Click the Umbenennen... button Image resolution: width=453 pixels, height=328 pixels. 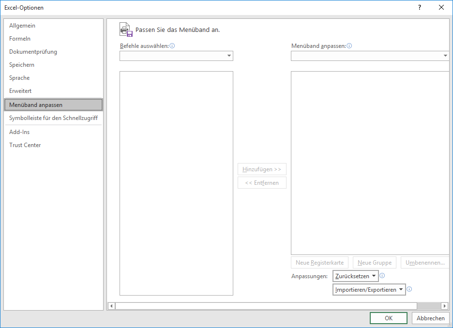coord(425,263)
